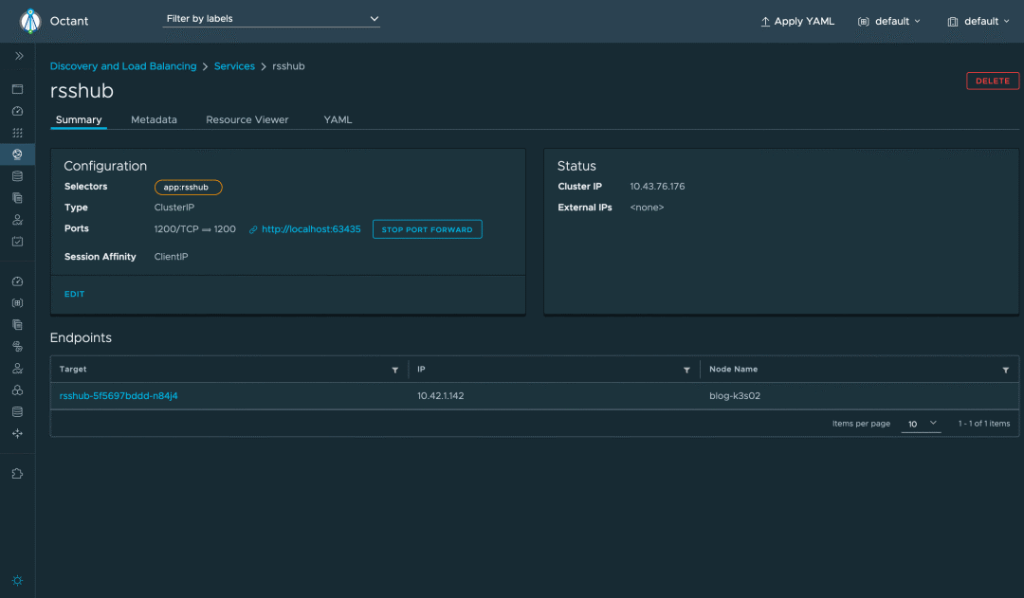Viewport: 1024px width, 598px height.
Task: Filter the IP column
Action: coord(686,371)
